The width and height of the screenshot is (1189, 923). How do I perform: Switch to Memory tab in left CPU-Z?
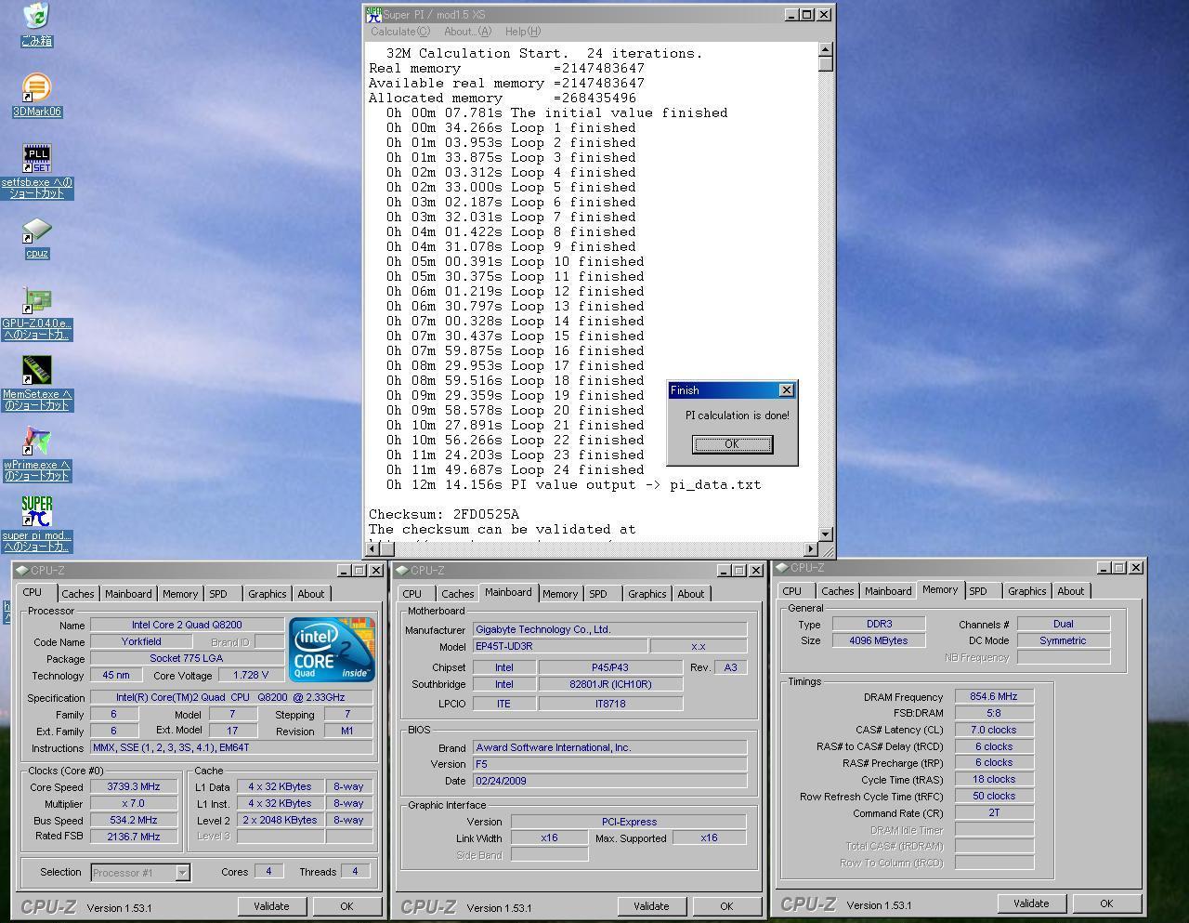pyautogui.click(x=180, y=594)
